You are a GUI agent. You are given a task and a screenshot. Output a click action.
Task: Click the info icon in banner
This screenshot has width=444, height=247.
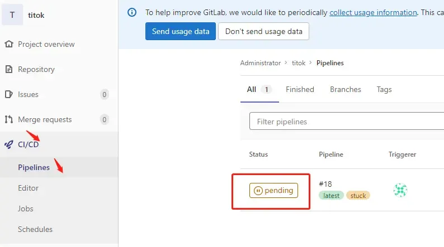(x=132, y=12)
